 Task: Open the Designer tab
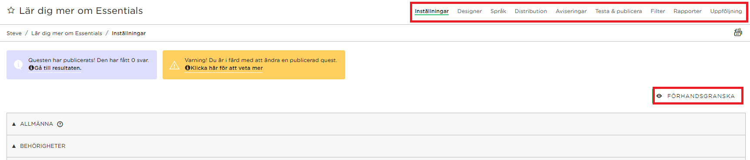[x=470, y=11]
